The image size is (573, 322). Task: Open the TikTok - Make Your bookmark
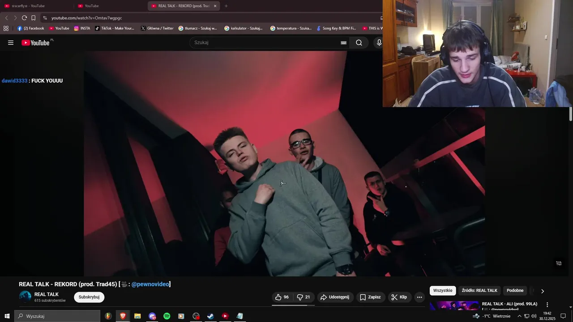[115, 28]
